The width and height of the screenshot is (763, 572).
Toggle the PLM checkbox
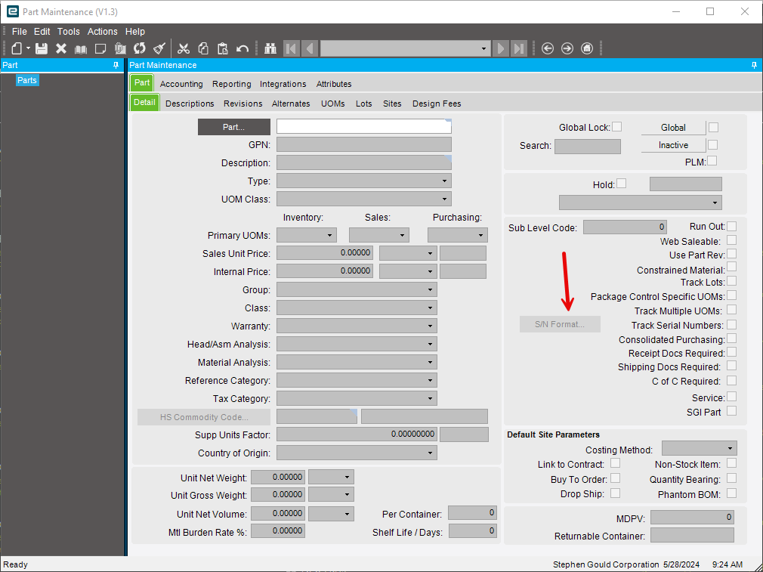click(x=712, y=161)
